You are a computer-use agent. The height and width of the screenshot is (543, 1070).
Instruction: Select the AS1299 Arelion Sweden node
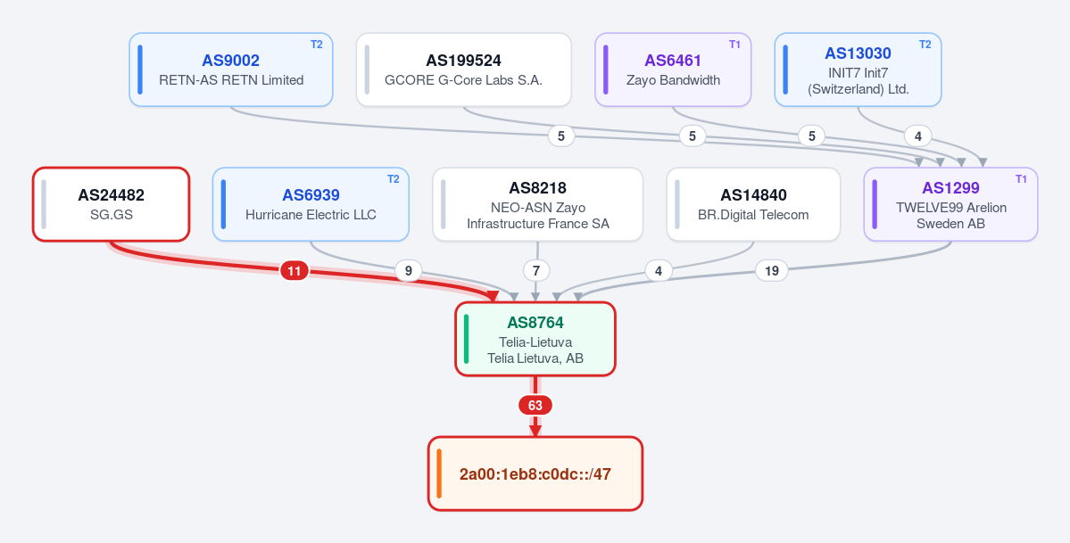coord(950,204)
